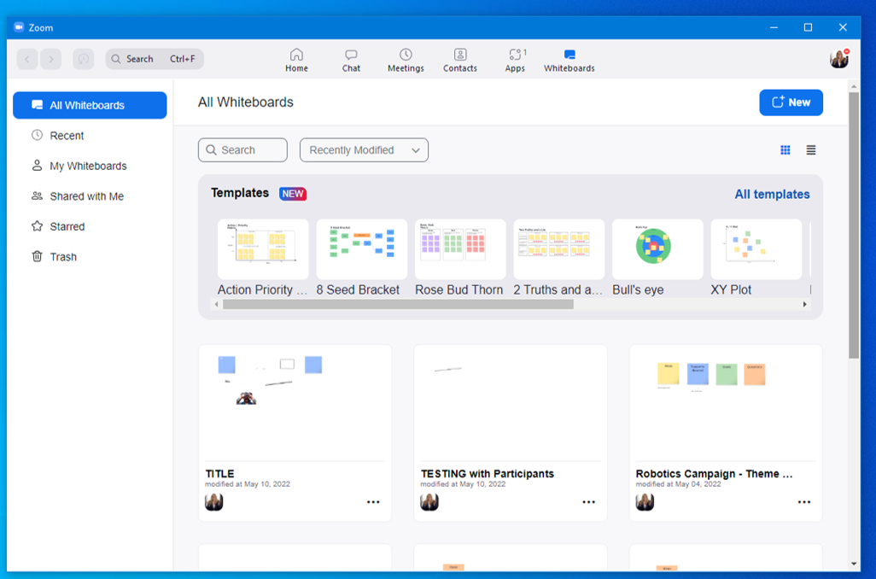
Task: Select All Whiteboards in the sidebar
Action: [x=90, y=105]
